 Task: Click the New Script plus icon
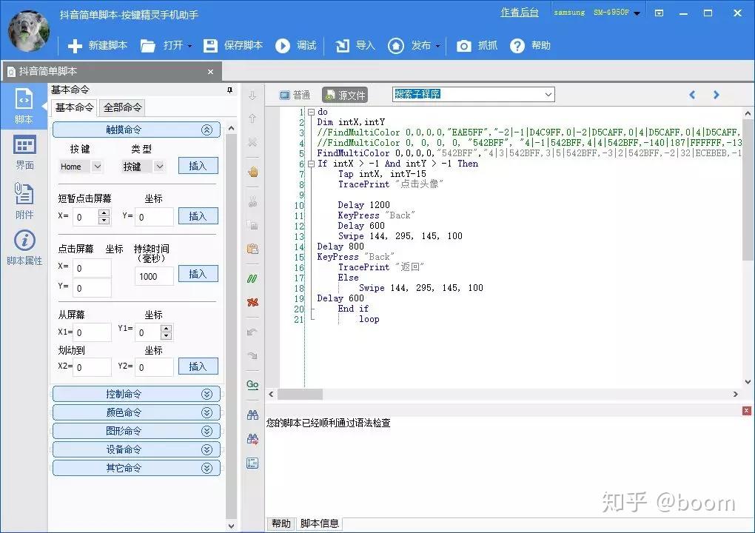[75, 46]
